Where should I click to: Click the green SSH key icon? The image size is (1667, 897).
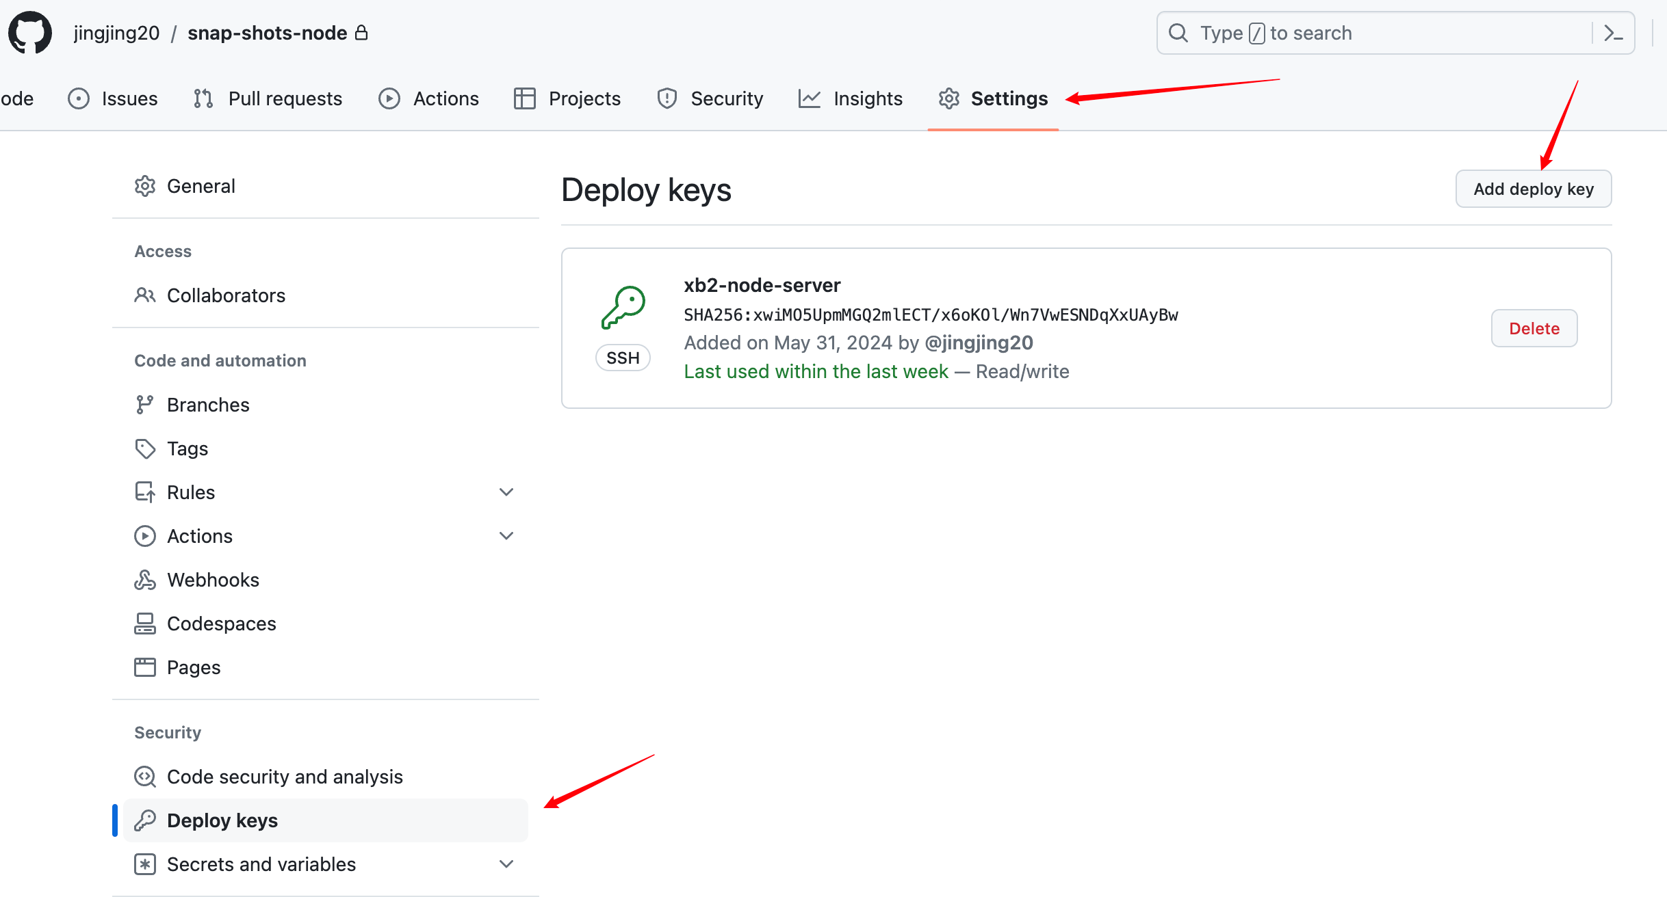pos(623,307)
